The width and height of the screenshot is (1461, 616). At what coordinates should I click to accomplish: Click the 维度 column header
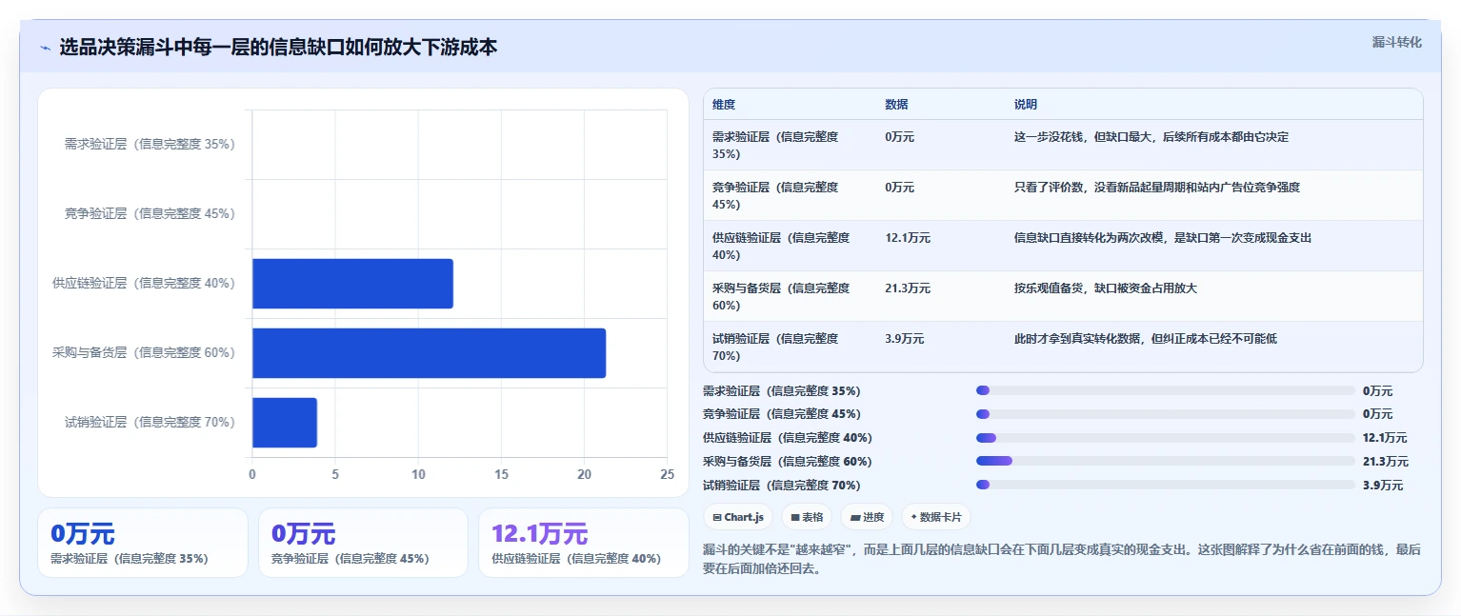[724, 104]
